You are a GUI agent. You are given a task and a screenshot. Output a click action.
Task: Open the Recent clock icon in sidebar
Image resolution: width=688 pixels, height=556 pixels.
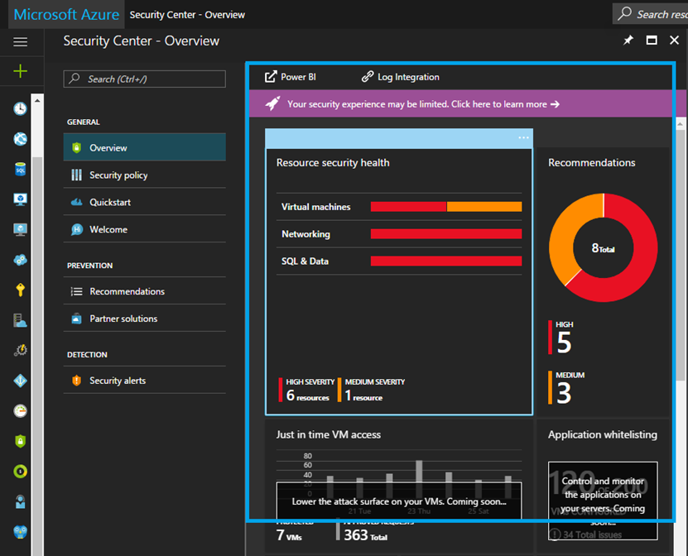tap(20, 108)
